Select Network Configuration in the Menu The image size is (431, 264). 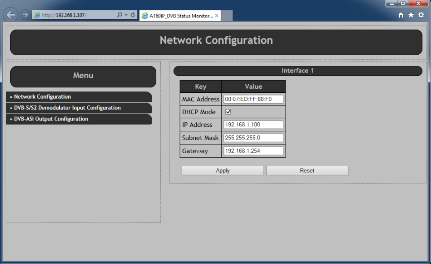point(43,97)
